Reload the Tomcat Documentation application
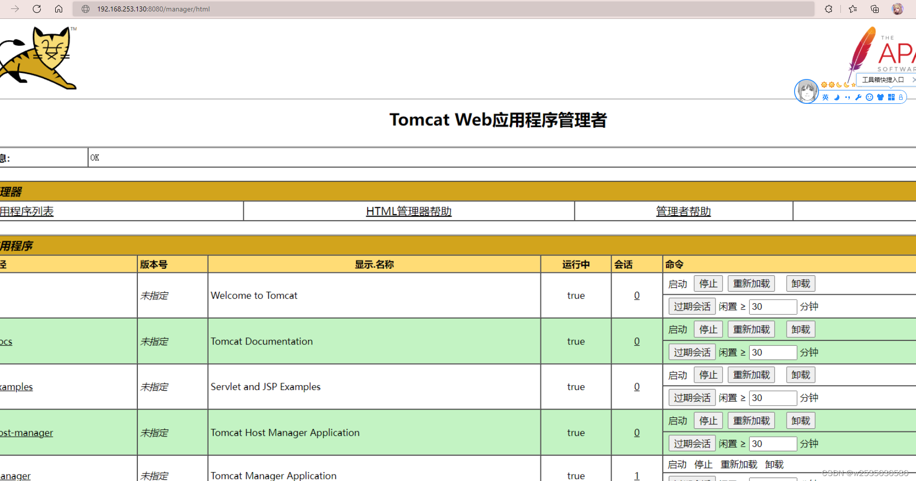 (x=751, y=329)
